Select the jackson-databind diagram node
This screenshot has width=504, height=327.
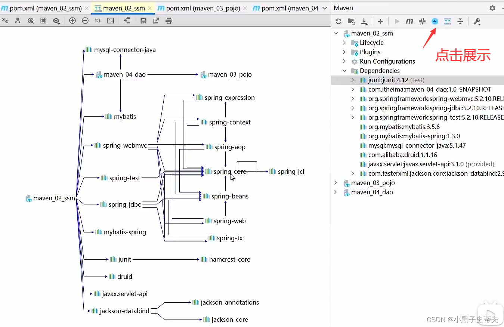tap(120, 311)
